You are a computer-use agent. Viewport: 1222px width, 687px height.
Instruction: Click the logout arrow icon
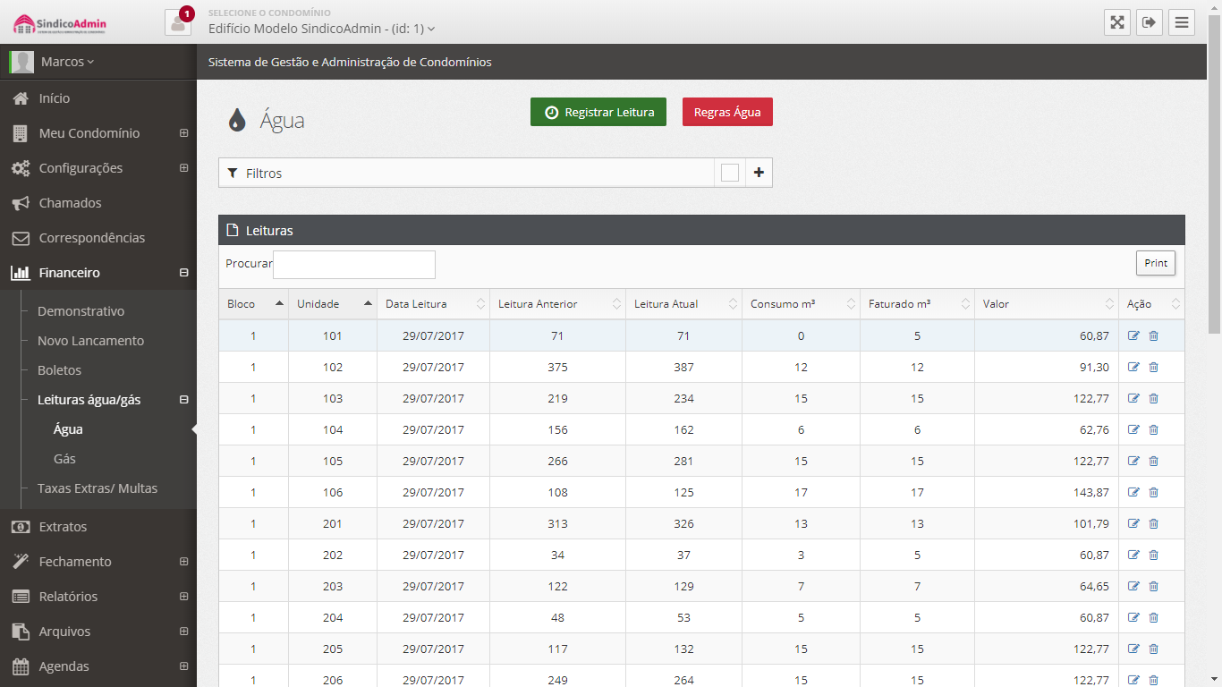1150,22
